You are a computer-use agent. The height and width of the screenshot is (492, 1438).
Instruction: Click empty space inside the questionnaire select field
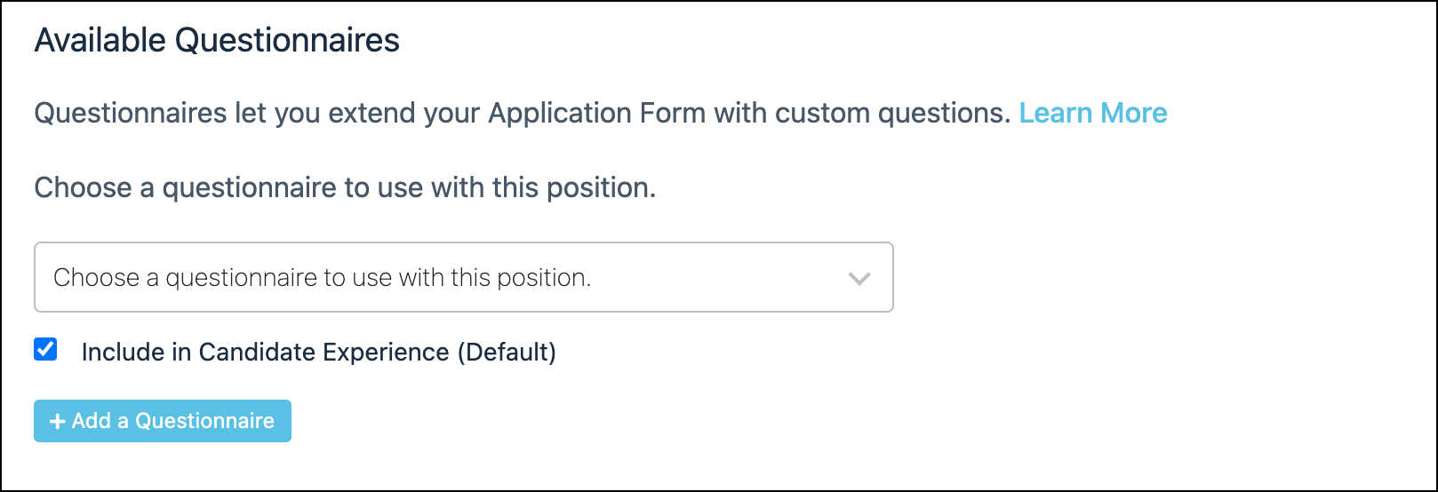coord(711,278)
